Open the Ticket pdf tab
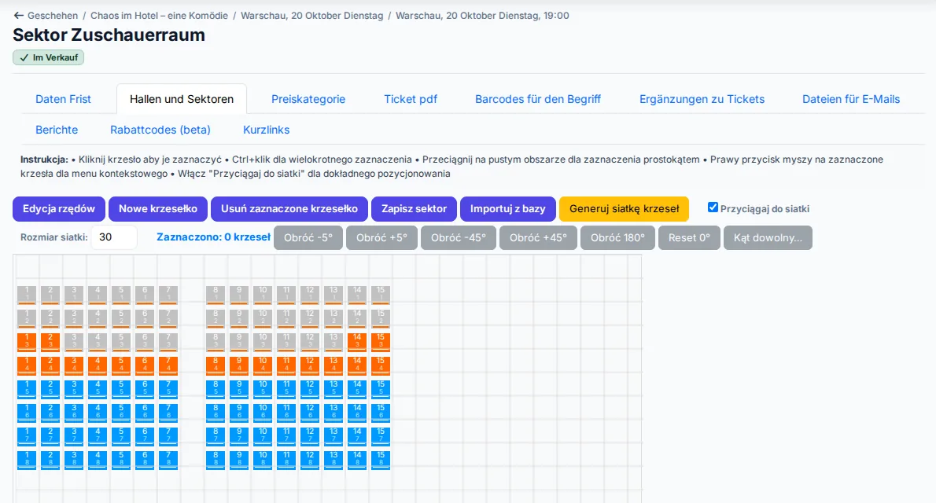 411,99
